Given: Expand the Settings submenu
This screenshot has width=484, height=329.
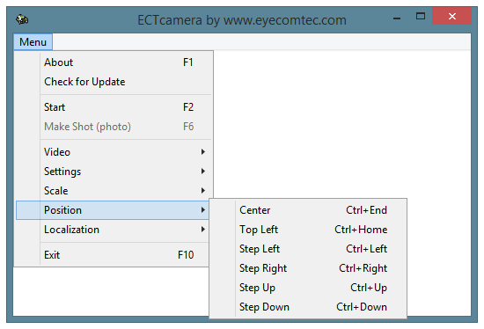Looking at the screenshot, I should point(113,172).
